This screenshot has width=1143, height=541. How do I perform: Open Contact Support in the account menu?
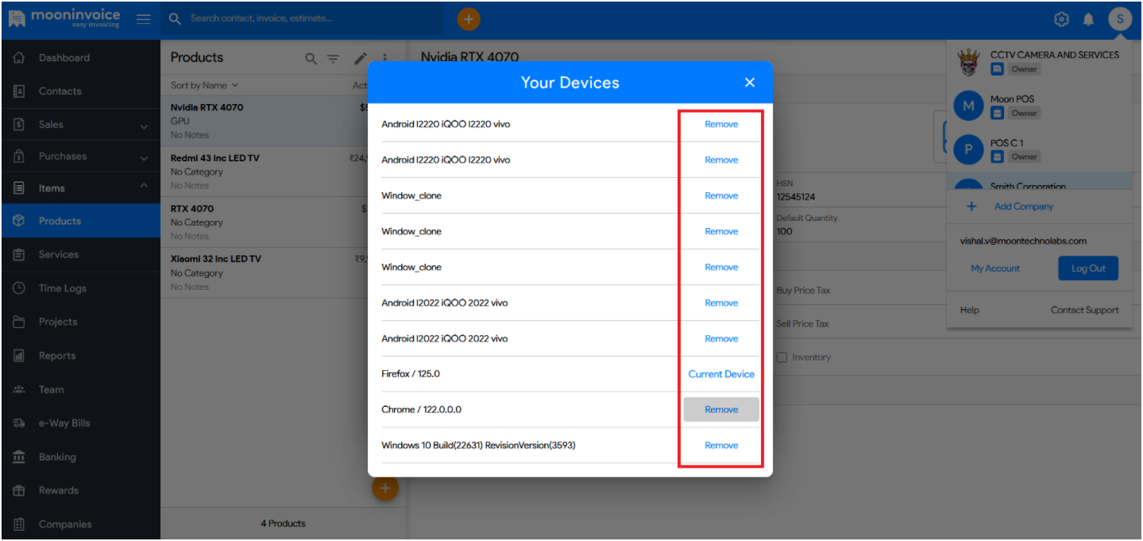click(x=1084, y=310)
